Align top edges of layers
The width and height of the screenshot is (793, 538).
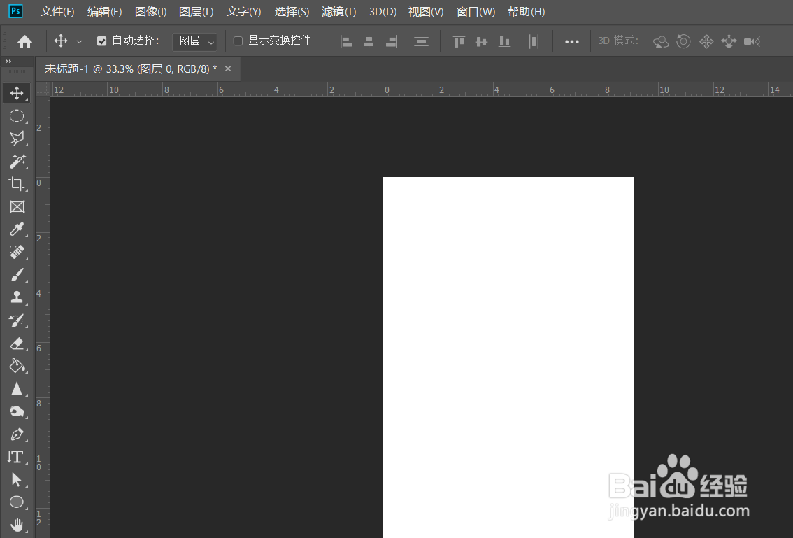[x=459, y=41]
